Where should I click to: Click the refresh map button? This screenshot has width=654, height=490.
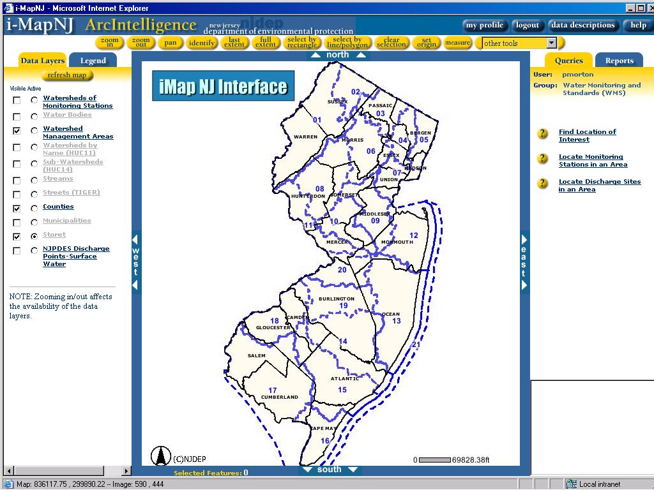click(x=66, y=75)
